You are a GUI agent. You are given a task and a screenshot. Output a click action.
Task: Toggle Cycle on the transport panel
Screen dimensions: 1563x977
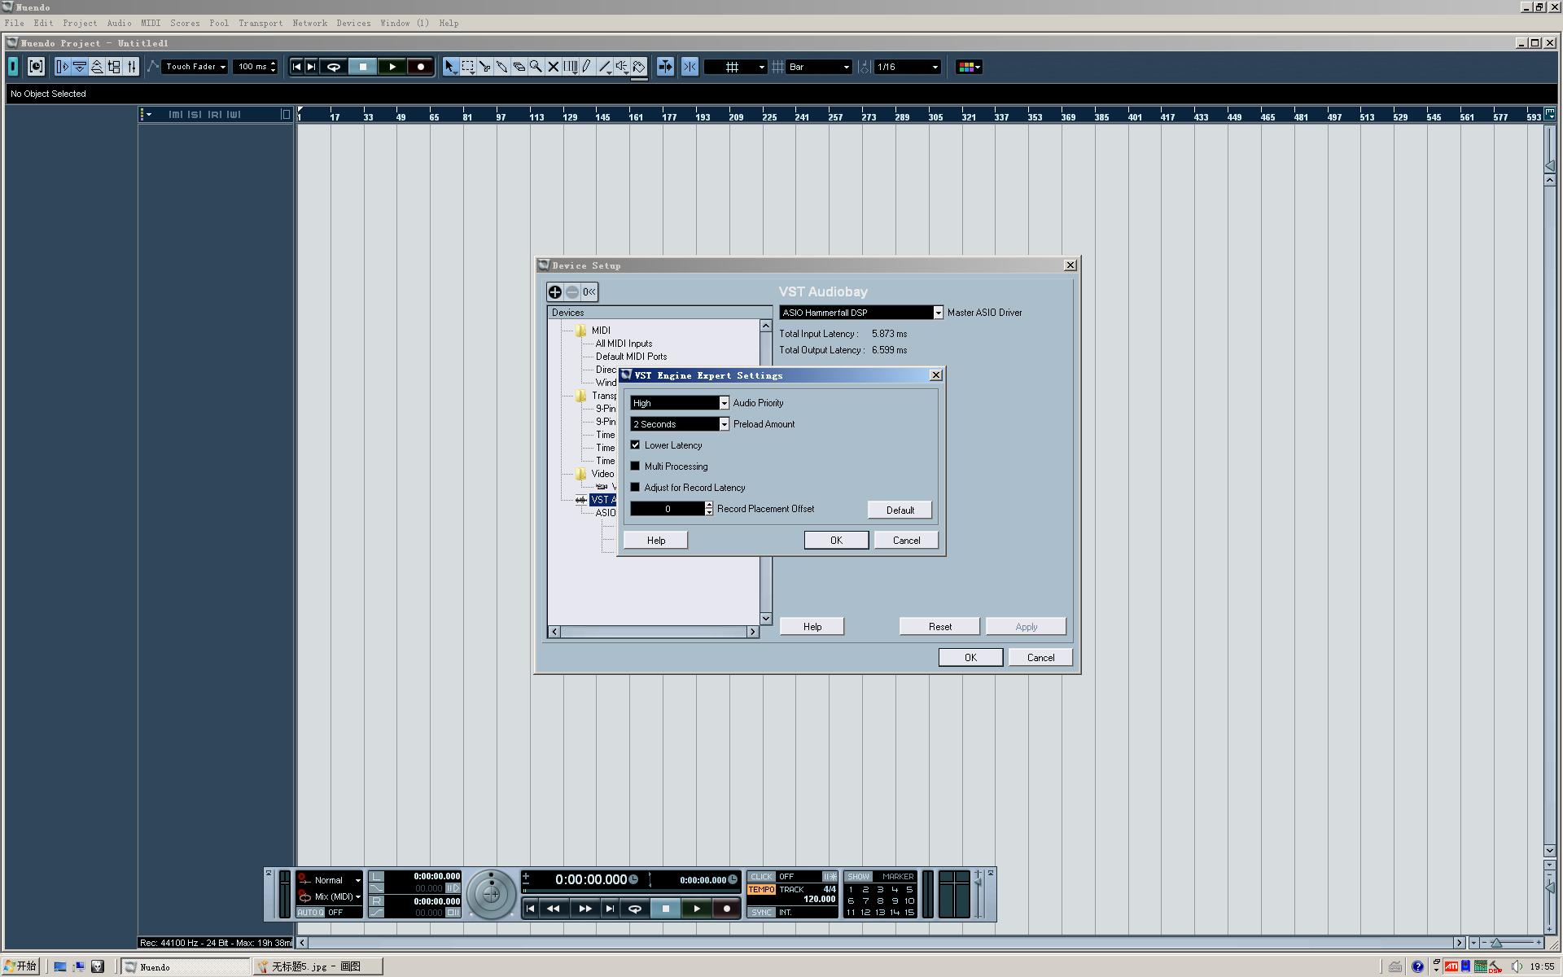click(635, 909)
